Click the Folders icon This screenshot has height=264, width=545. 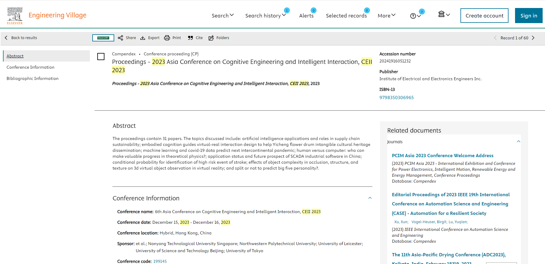(x=211, y=38)
